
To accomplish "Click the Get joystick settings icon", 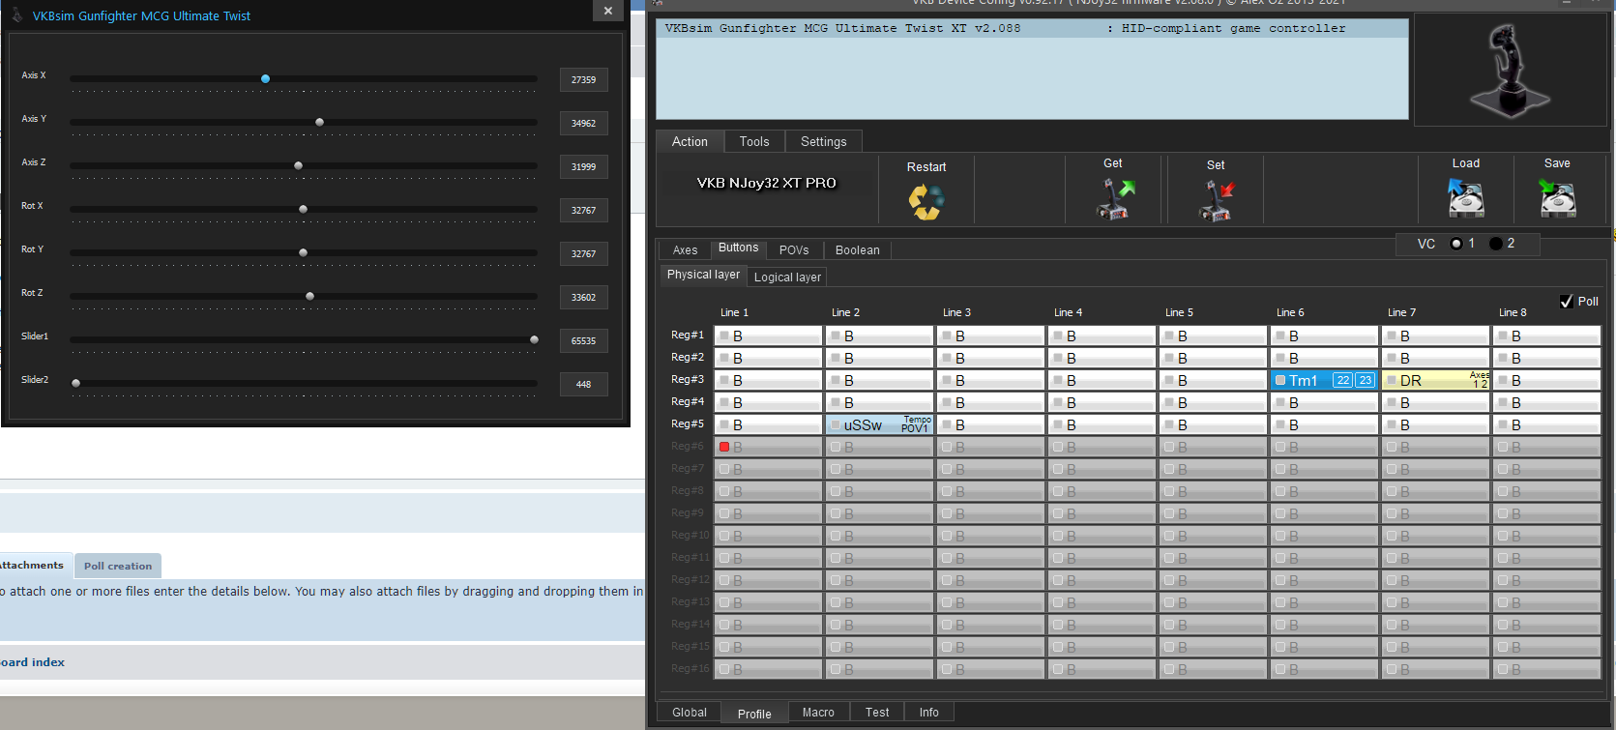I will tap(1114, 199).
